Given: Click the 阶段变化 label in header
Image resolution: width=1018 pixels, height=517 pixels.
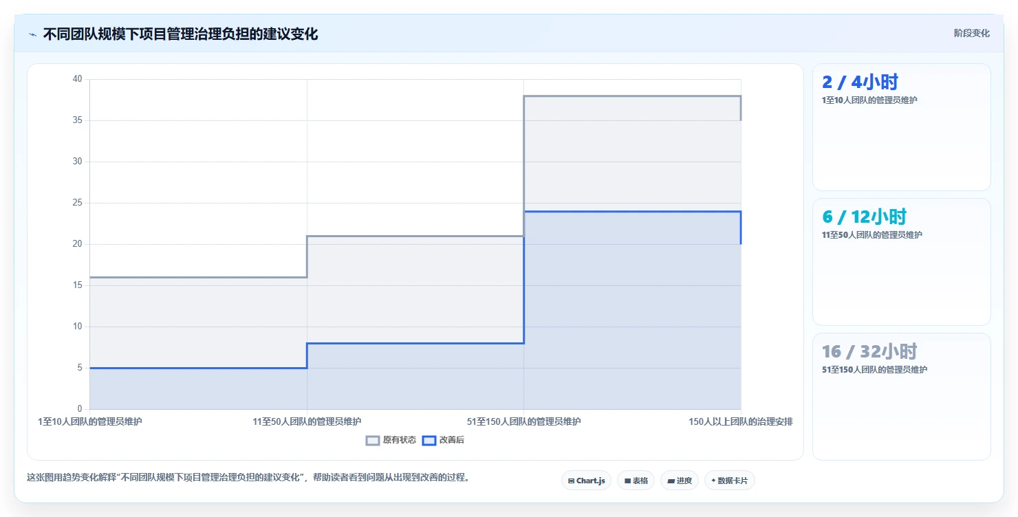Looking at the screenshot, I should point(971,33).
